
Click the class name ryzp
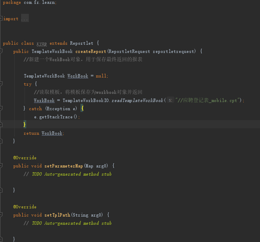[42, 43]
